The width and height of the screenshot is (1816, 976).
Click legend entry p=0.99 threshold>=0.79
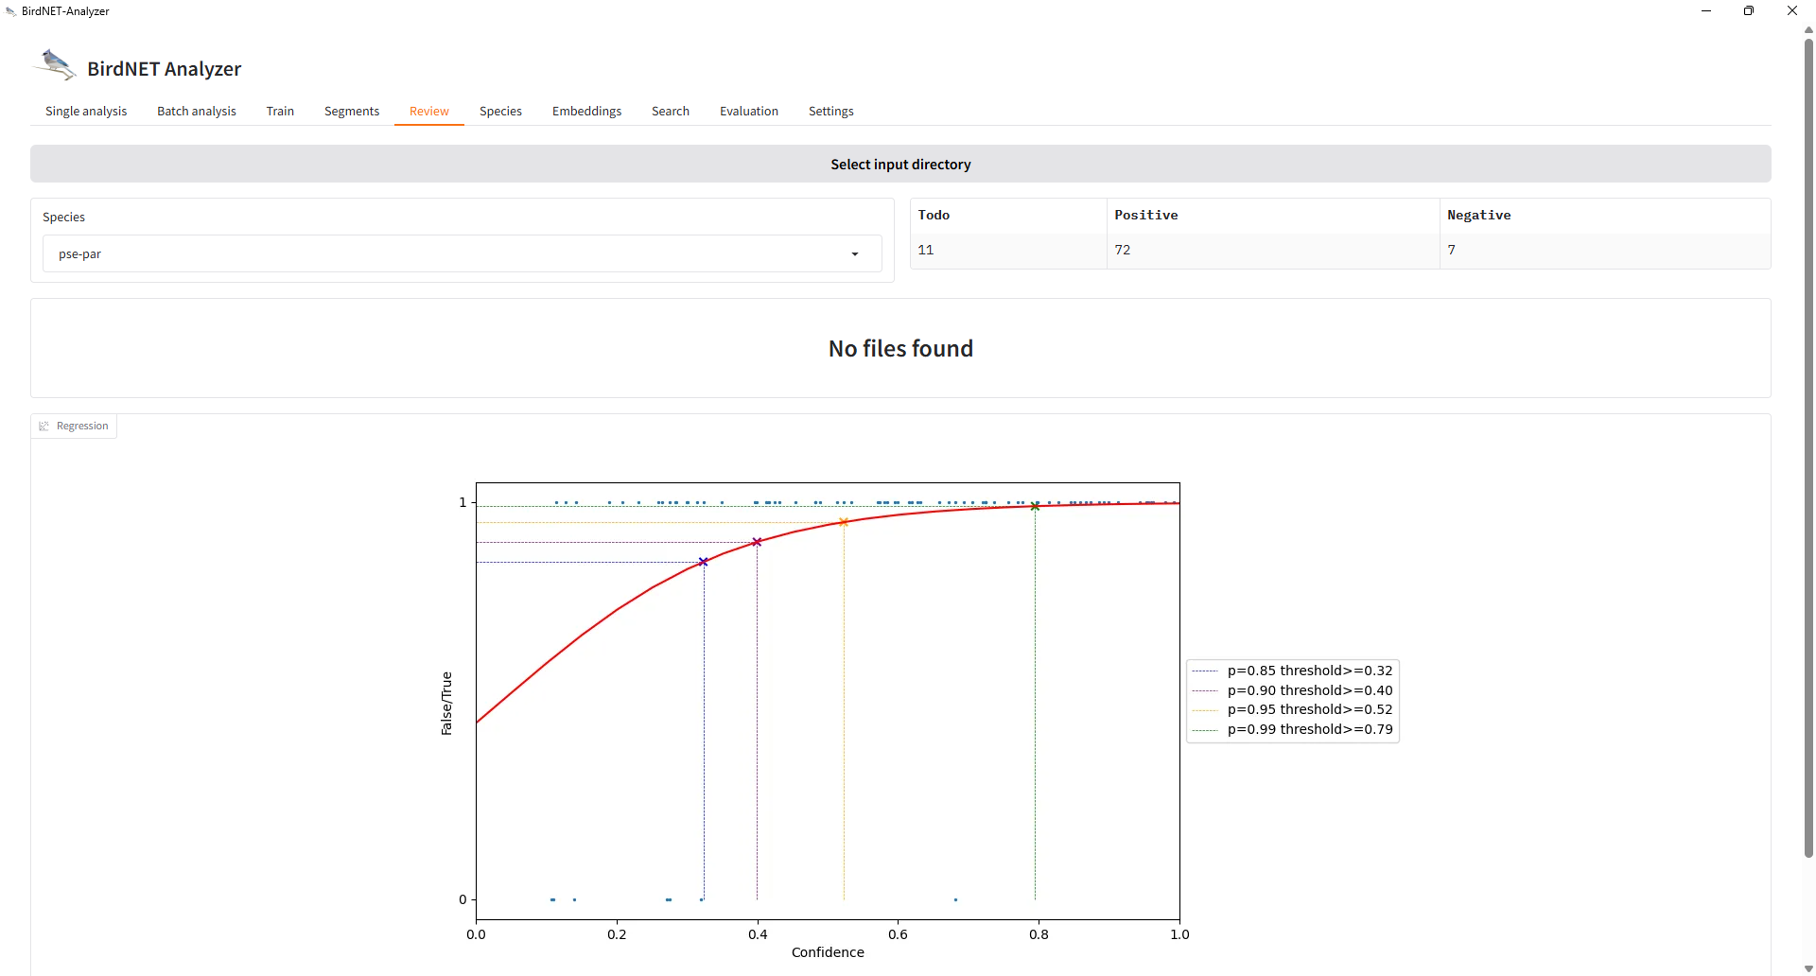pyautogui.click(x=1293, y=729)
